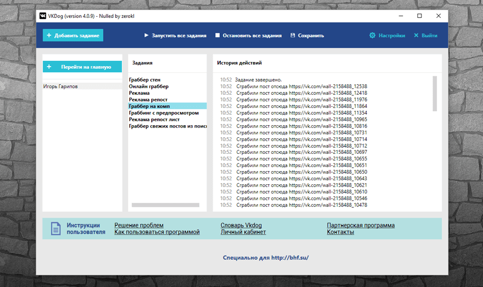Viewport: 483px width, 287px height.
Task: Click the log entry wall-2158488_10621
Action: tap(294, 185)
